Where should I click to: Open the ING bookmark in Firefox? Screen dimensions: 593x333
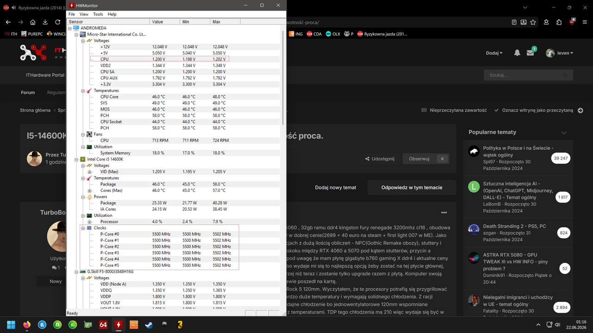(296, 34)
